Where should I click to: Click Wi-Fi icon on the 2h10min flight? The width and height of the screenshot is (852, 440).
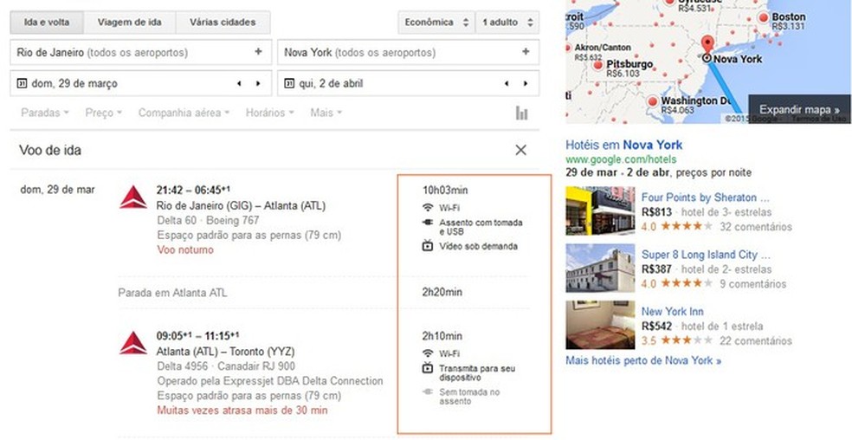pos(428,353)
